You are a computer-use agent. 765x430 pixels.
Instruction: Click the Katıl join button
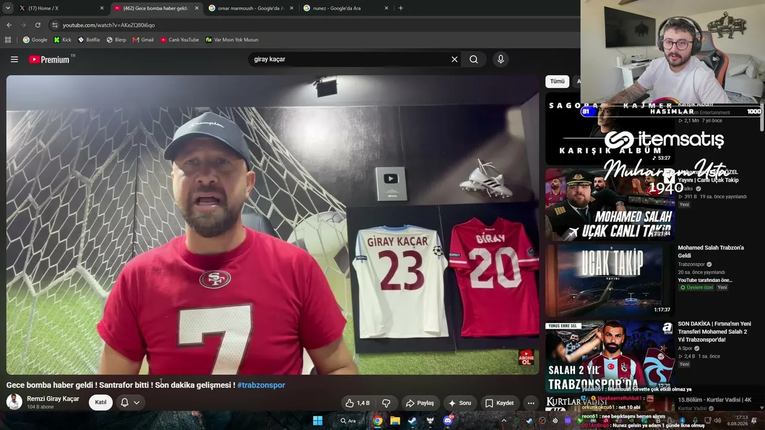100,403
